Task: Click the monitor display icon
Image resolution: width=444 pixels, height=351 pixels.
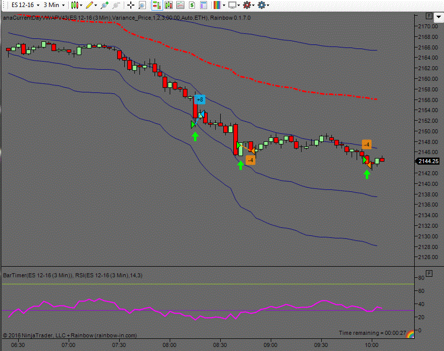Action: 232,5
